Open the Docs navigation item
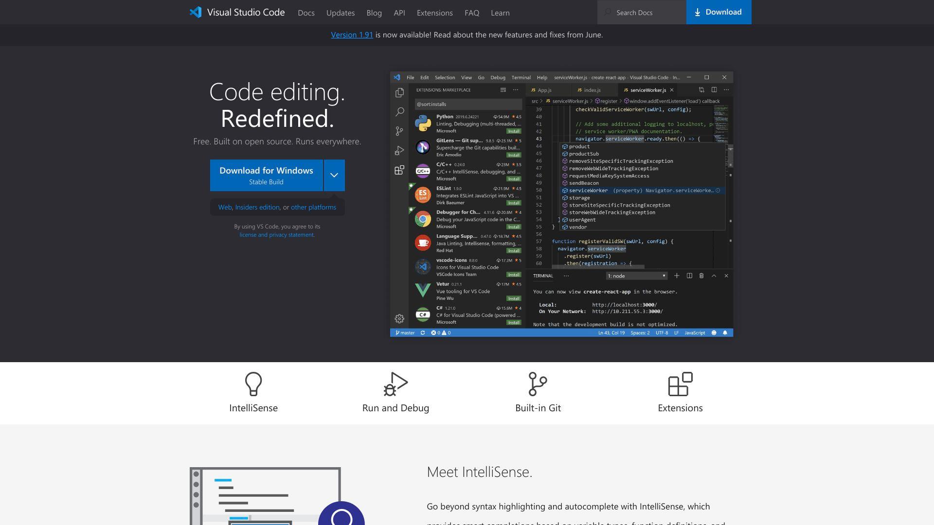The height and width of the screenshot is (525, 934). click(306, 13)
